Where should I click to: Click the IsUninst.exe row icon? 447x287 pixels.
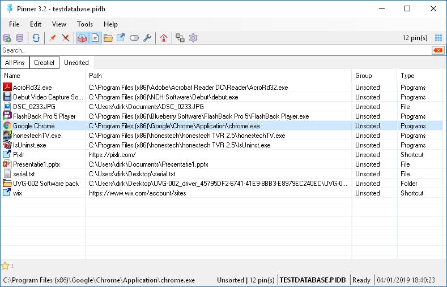point(7,145)
